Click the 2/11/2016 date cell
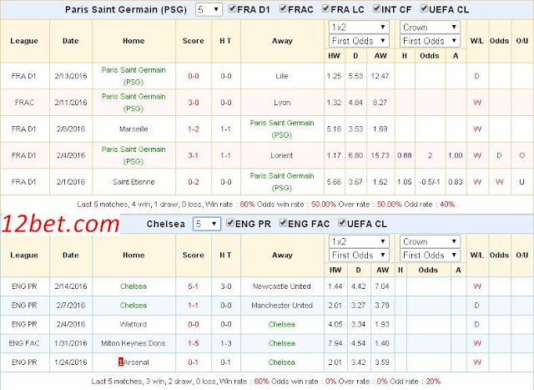 [71, 103]
